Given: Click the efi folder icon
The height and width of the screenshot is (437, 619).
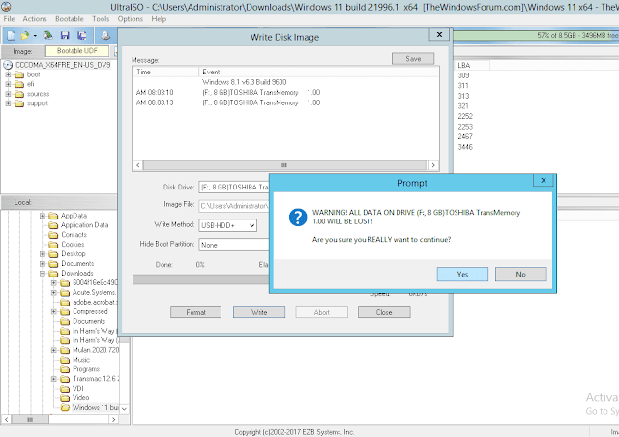Looking at the screenshot, I should click(19, 84).
